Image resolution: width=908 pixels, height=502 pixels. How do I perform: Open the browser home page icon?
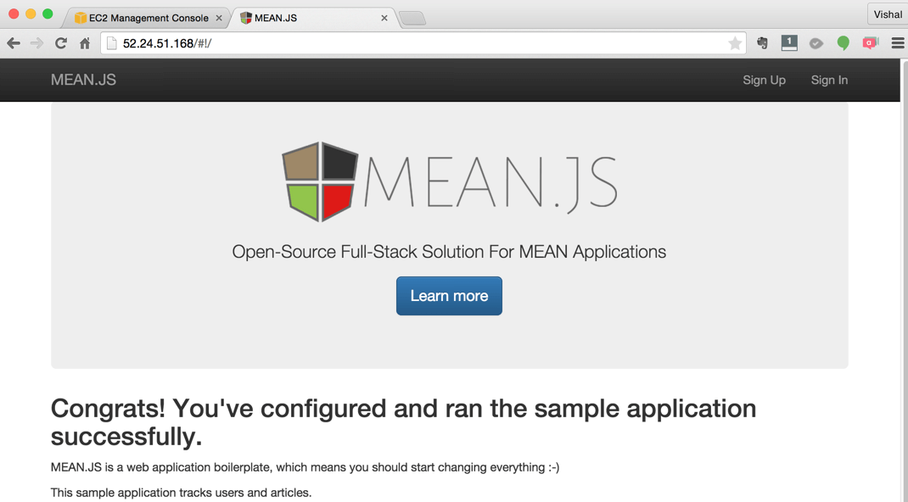pyautogui.click(x=85, y=43)
